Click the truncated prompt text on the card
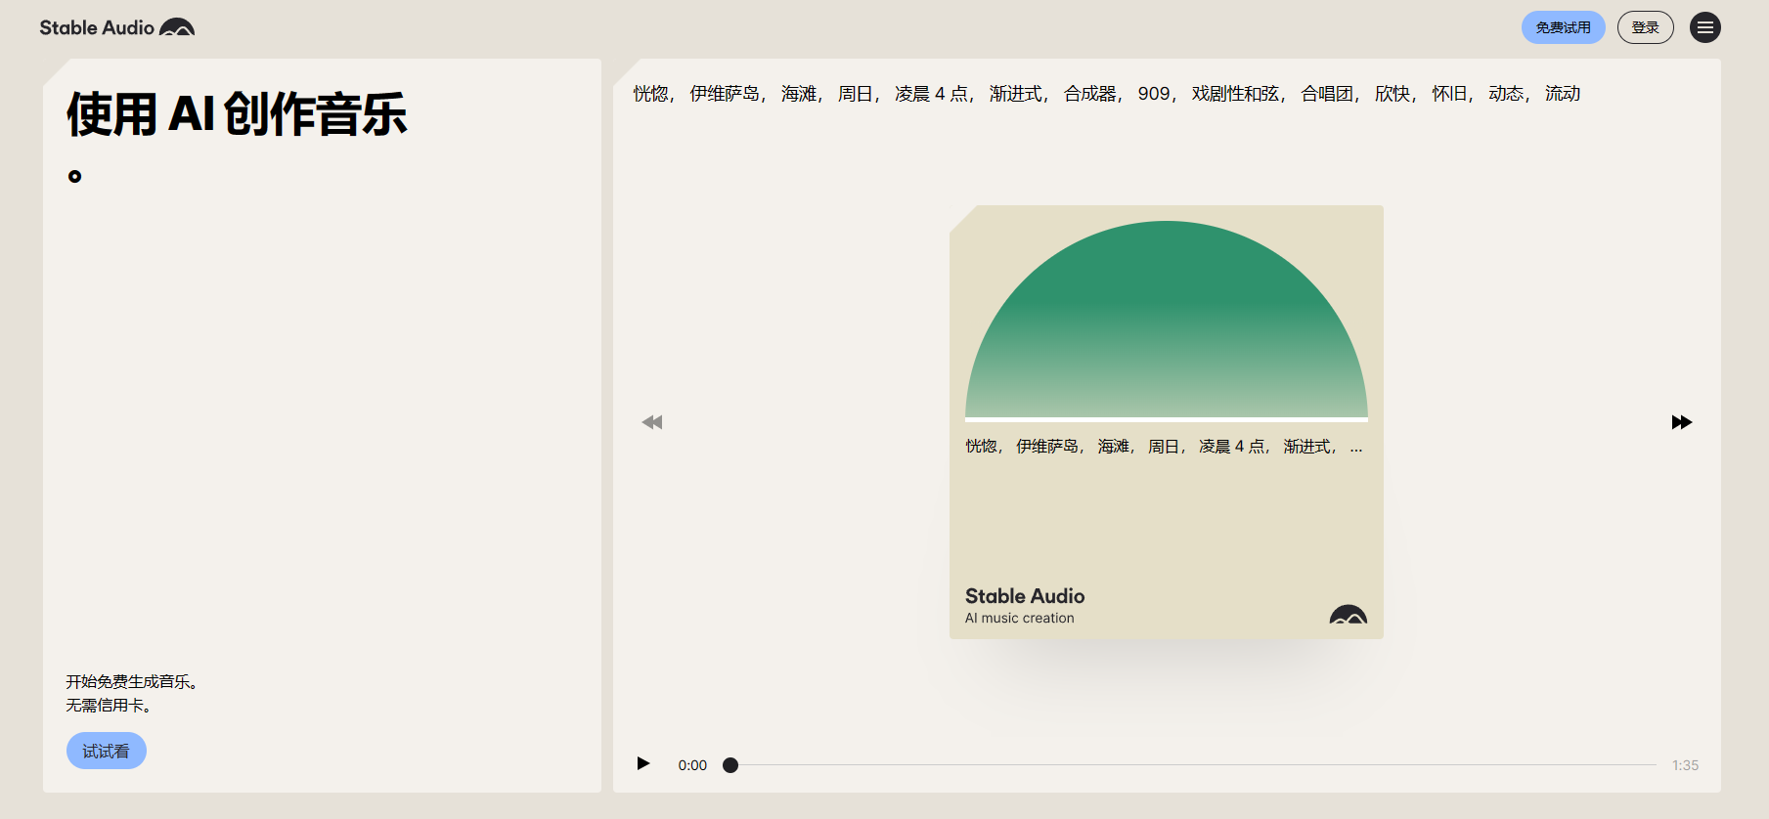 pyautogui.click(x=1163, y=447)
